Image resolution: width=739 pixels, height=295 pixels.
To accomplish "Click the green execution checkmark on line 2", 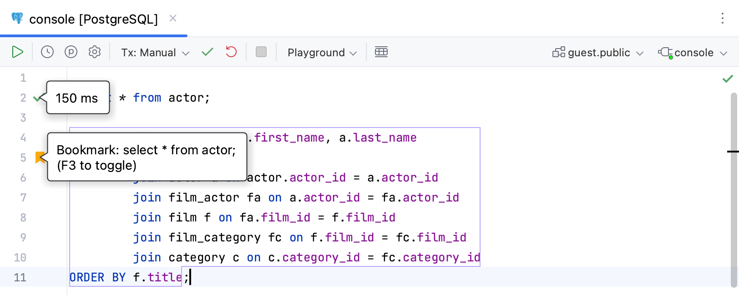I will (37, 98).
